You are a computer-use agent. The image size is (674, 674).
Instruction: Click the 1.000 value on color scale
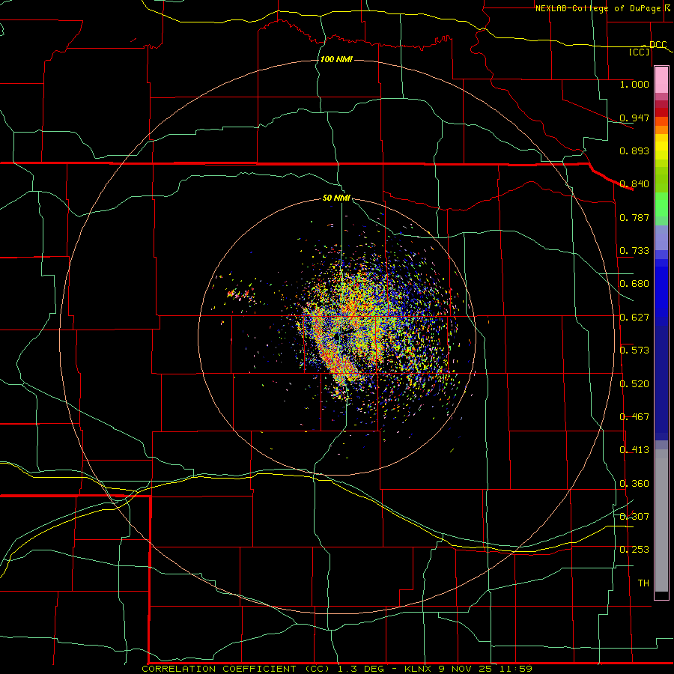(x=634, y=84)
